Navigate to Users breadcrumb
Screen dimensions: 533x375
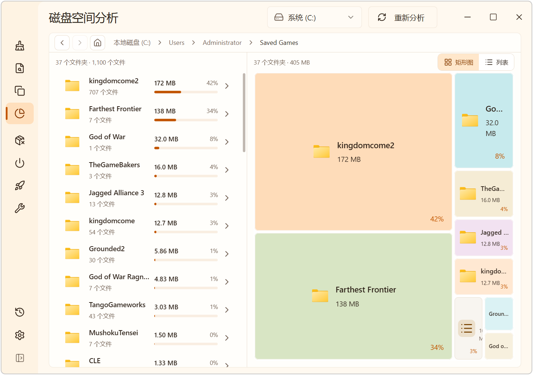(x=176, y=43)
